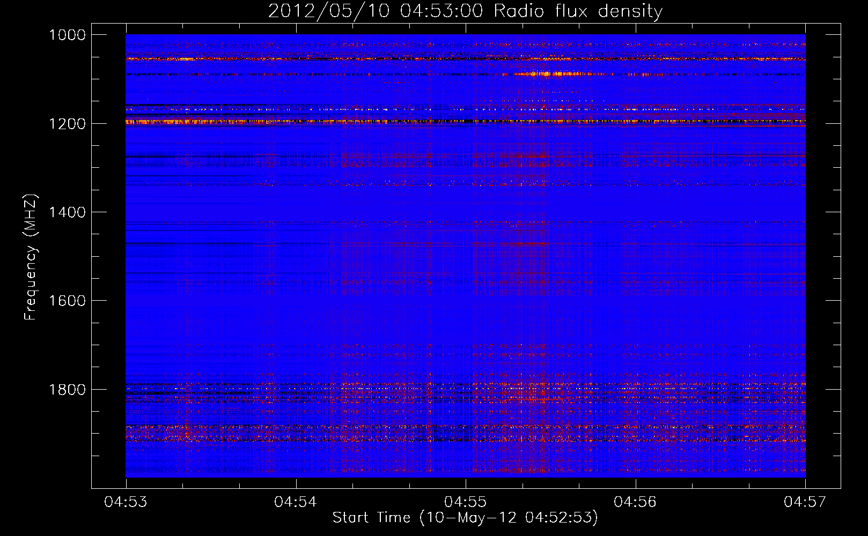Click the plot title '2012/05/10 04:53:00 Radio flux density'
This screenshot has height=536, width=868.
[x=465, y=11]
